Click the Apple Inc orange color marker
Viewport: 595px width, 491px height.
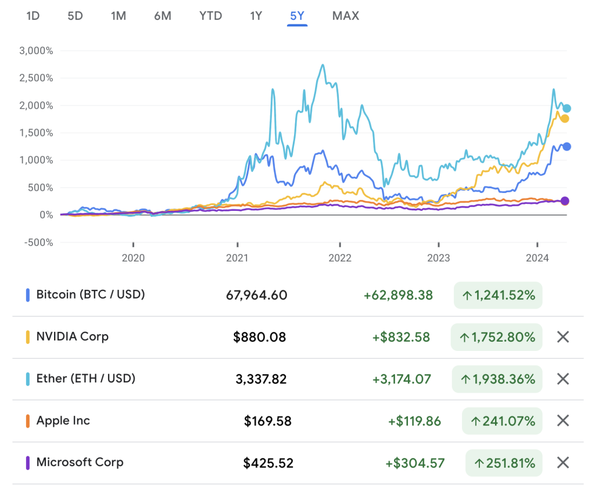[27, 421]
